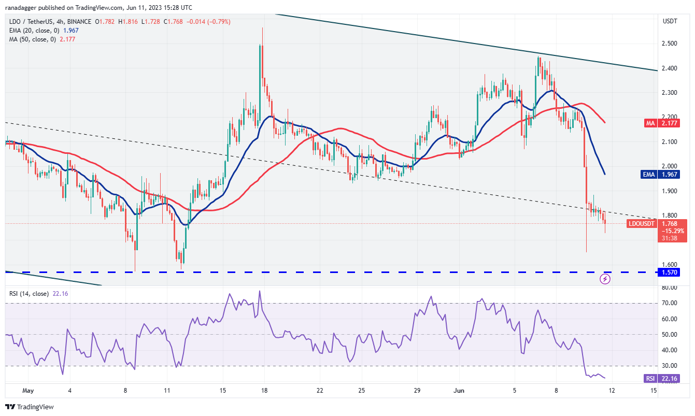Click the purple RSI 22.16 axis tag

670,379
